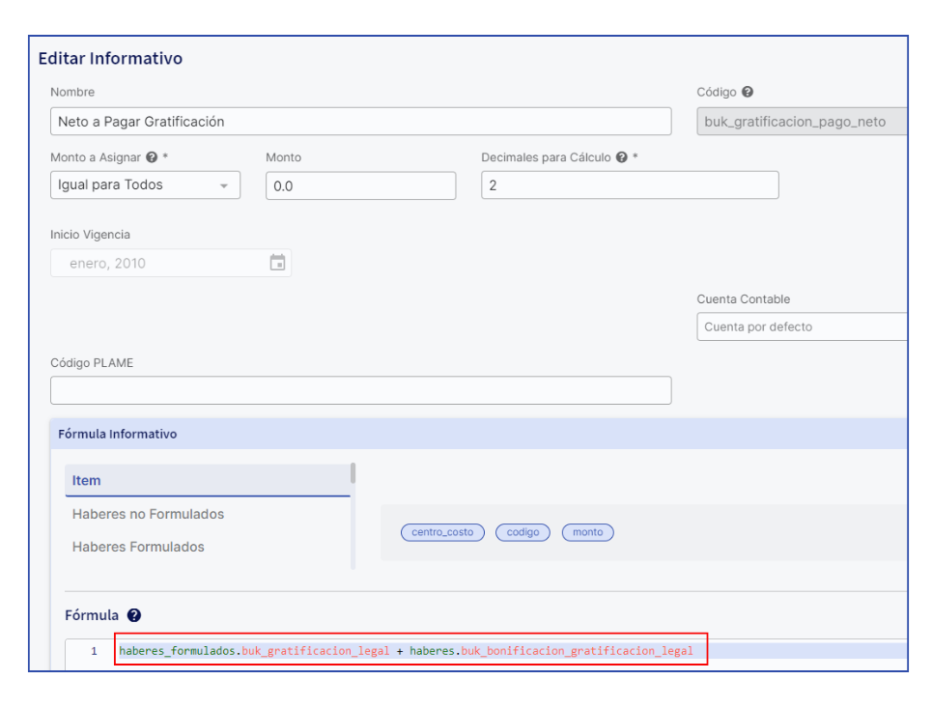
Task: Choose Haberes Formulados category
Action: tap(138, 547)
